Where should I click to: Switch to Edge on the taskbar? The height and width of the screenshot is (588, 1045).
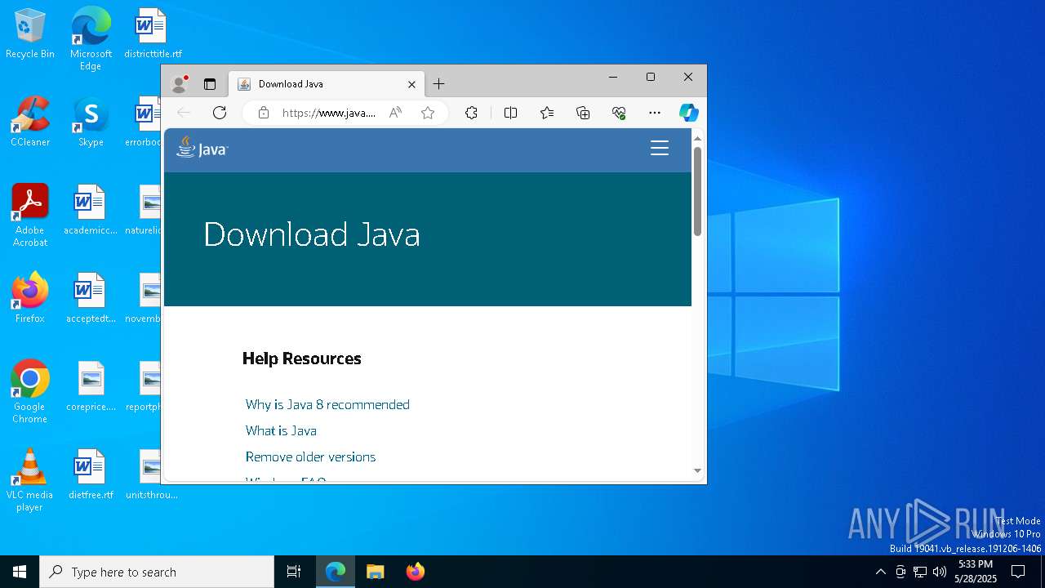pyautogui.click(x=336, y=572)
